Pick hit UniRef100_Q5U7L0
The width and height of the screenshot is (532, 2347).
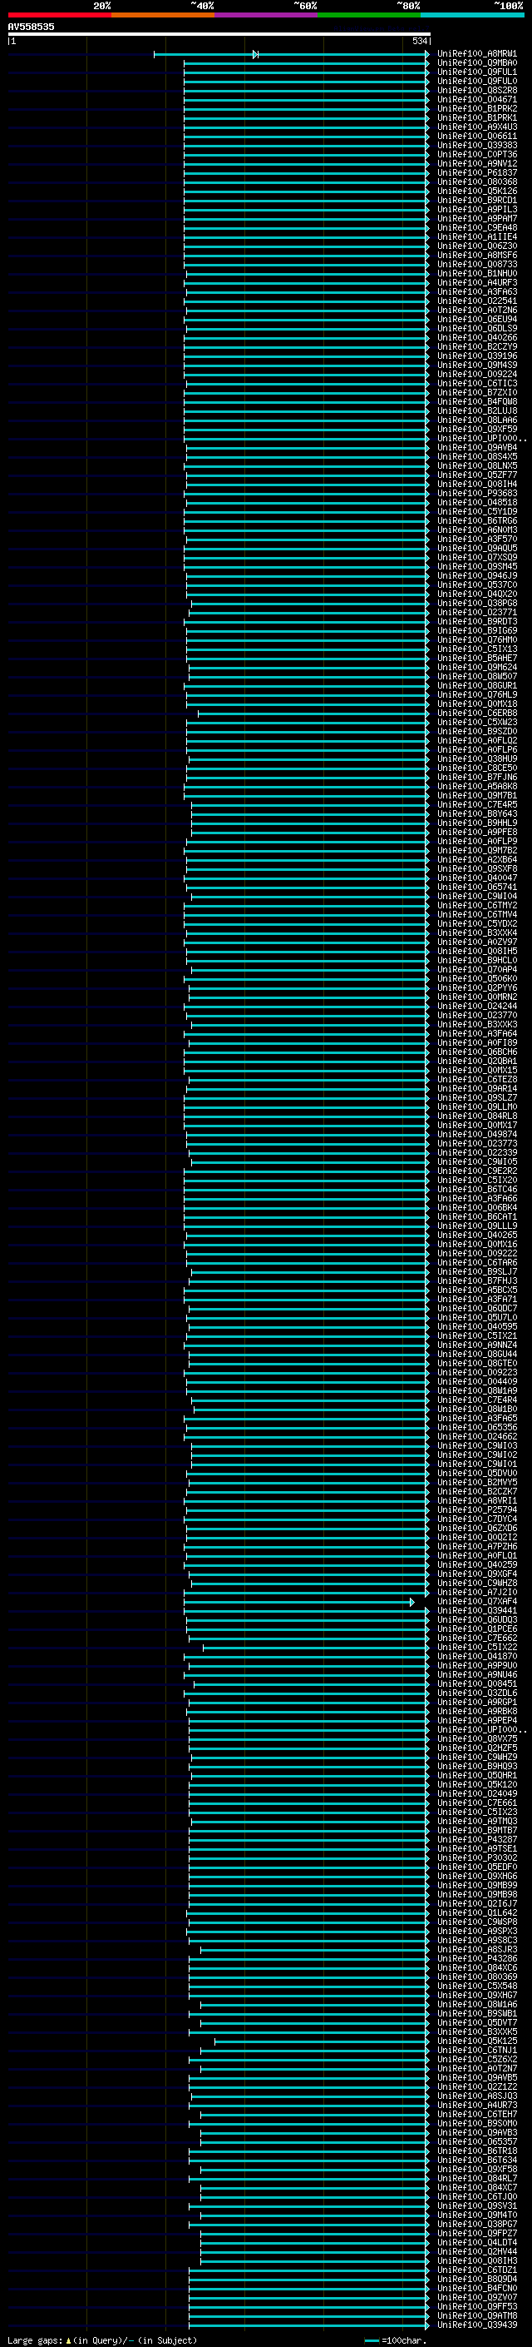[x=476, y=1317]
